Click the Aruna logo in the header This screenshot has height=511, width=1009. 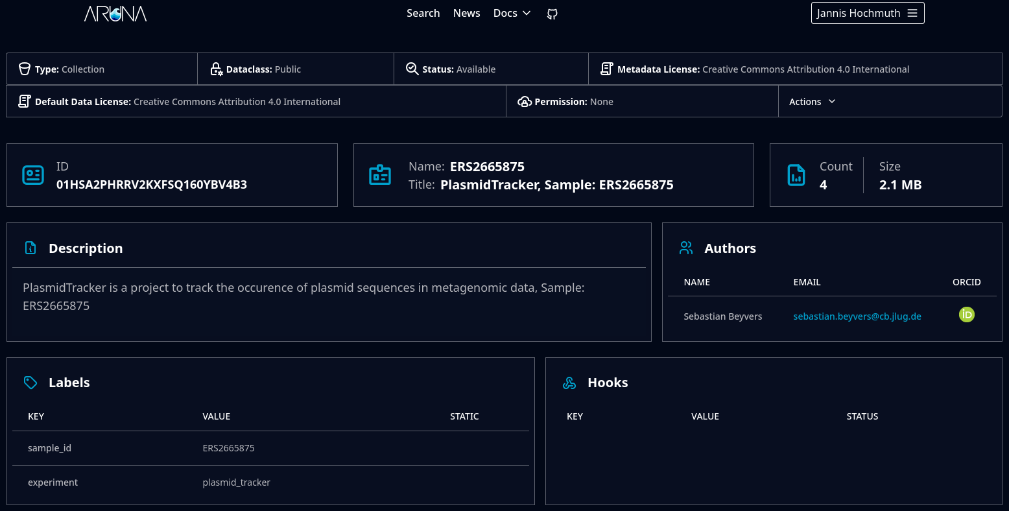coord(115,14)
